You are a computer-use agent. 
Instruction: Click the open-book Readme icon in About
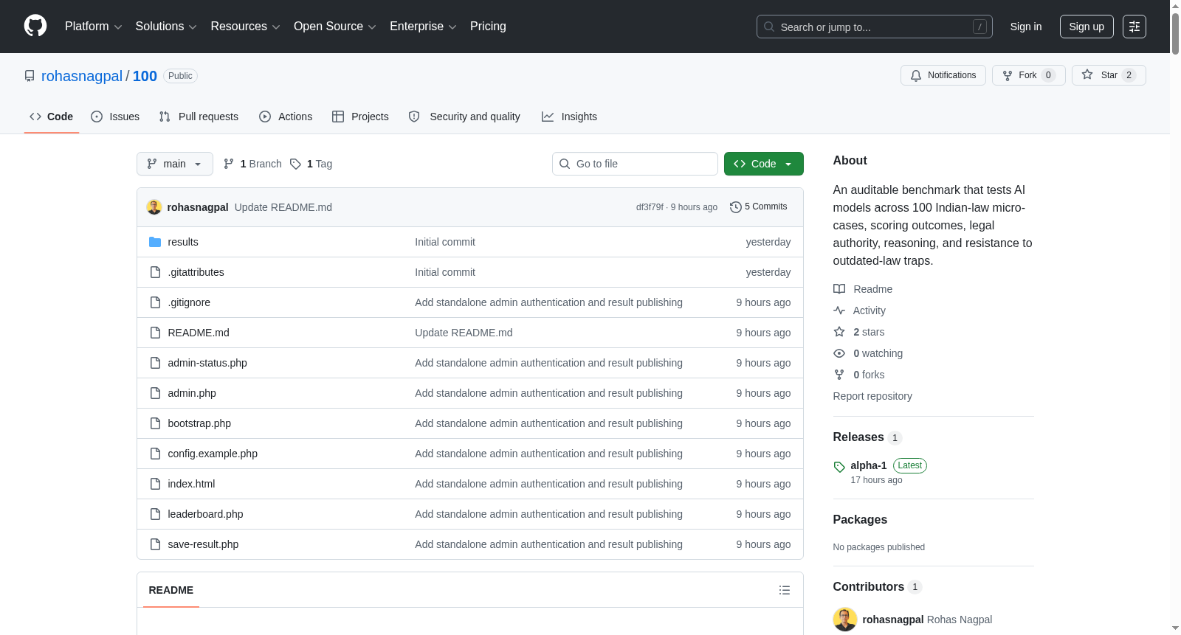(x=839, y=289)
